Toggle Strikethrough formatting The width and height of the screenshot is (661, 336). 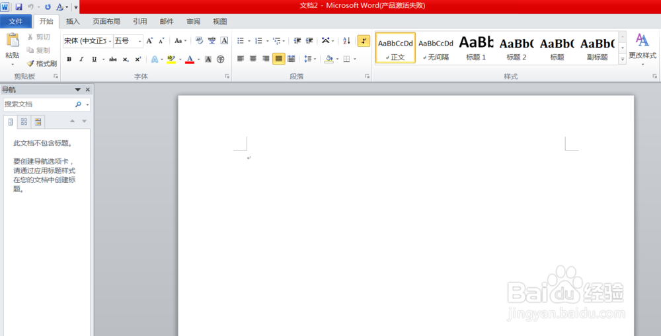[112, 59]
